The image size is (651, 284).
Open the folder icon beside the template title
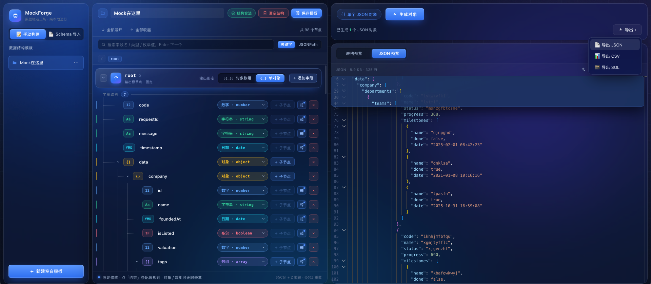[x=103, y=13]
